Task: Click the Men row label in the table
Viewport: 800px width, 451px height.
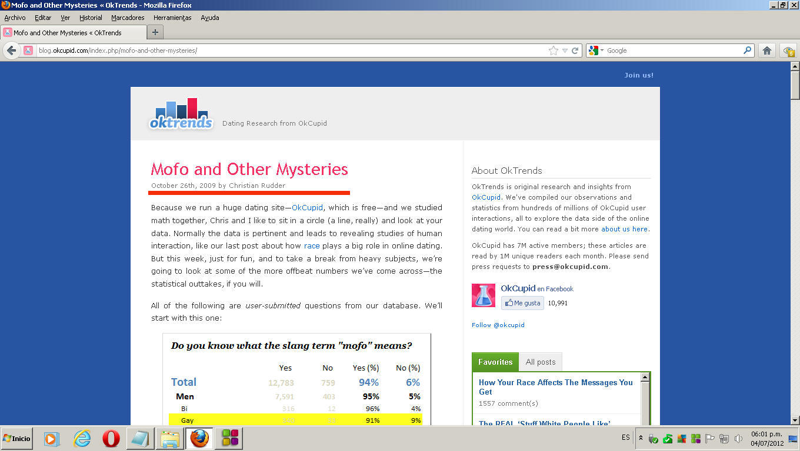Action: tap(185, 396)
